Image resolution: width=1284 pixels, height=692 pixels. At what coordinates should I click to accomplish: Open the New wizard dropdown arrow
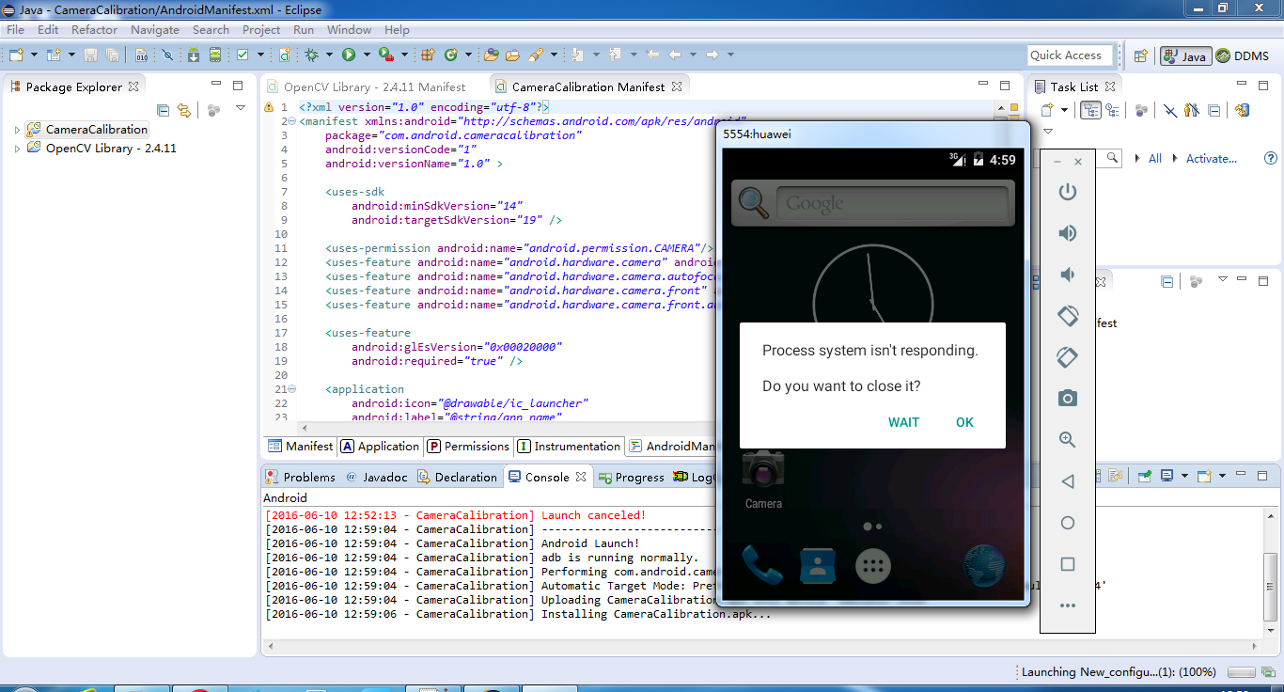[x=34, y=55]
